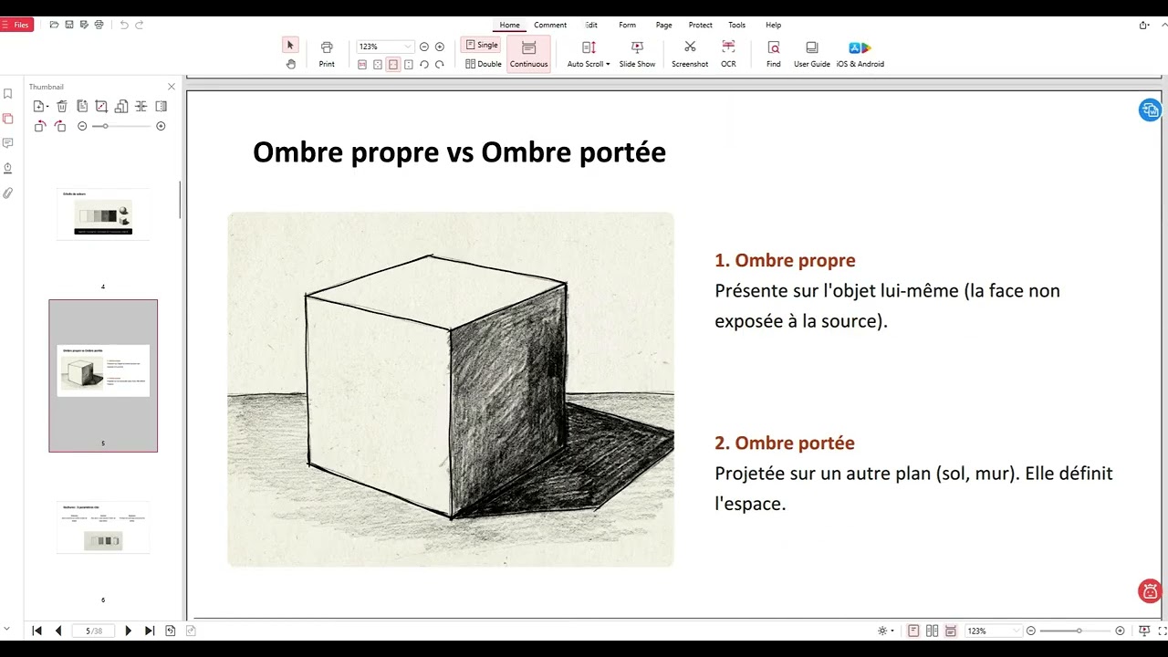This screenshot has width=1168, height=657.
Task: Select page 4 thumbnail
Action: pyautogui.click(x=103, y=214)
